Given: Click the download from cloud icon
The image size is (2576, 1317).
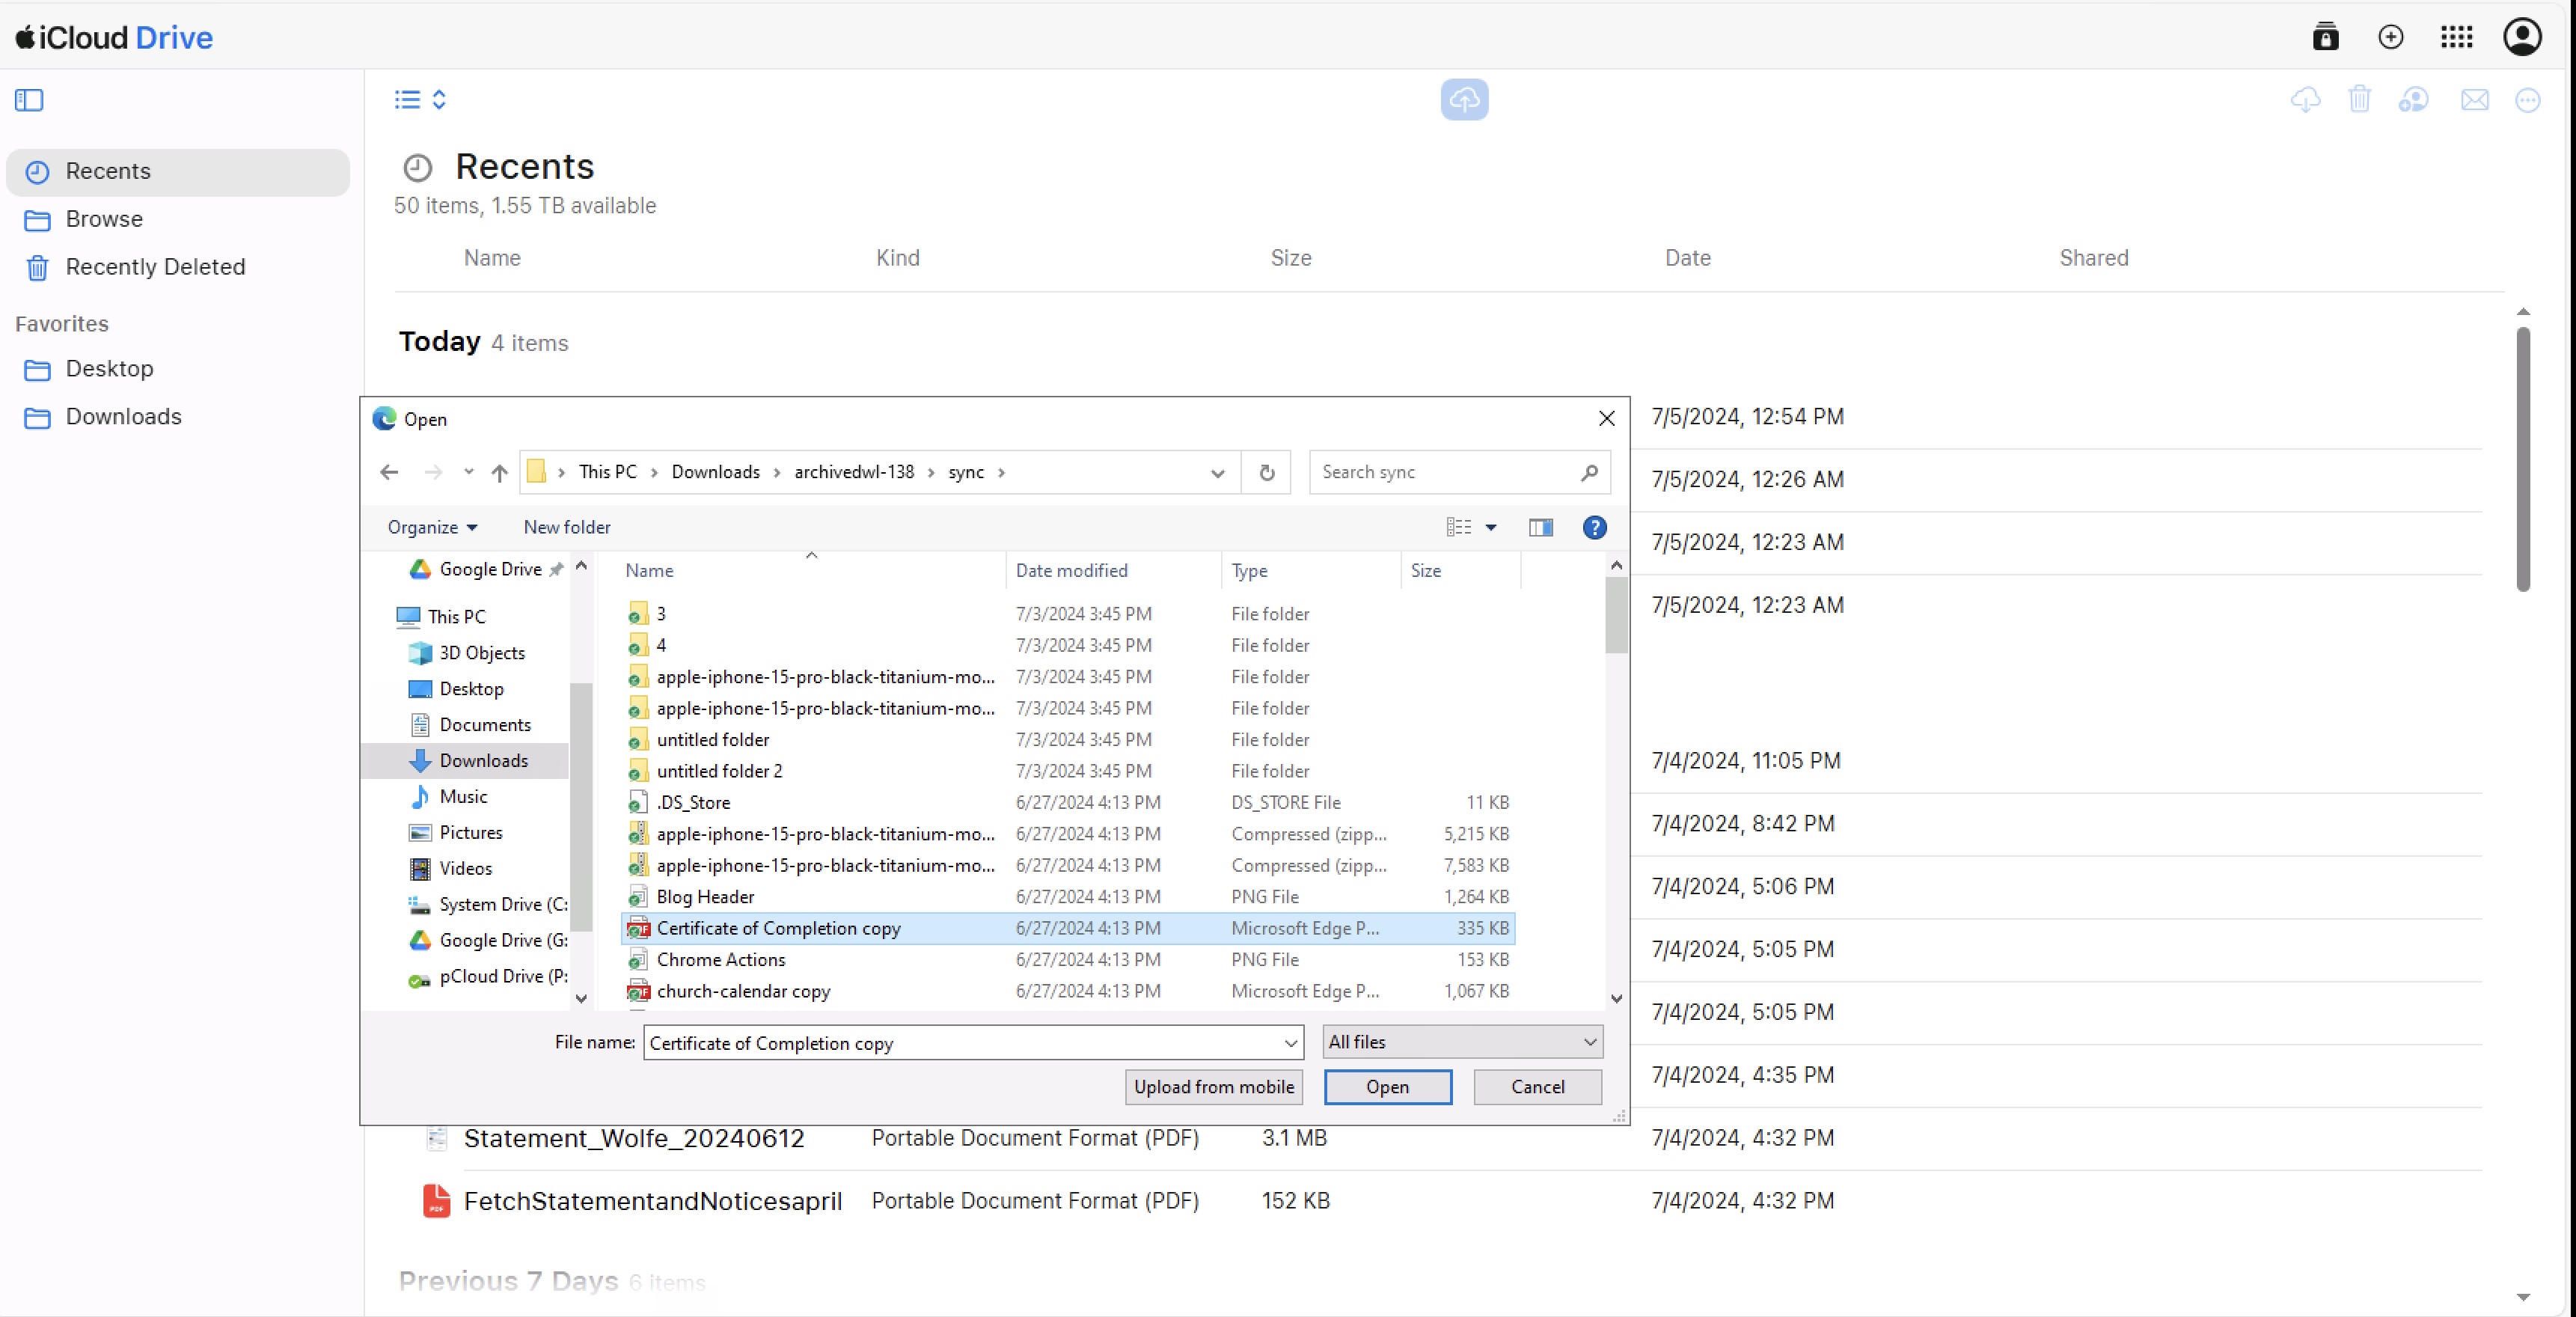Looking at the screenshot, I should point(2305,100).
